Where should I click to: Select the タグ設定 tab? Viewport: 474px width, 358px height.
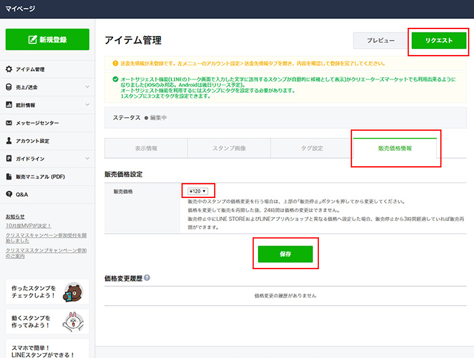[311, 148]
